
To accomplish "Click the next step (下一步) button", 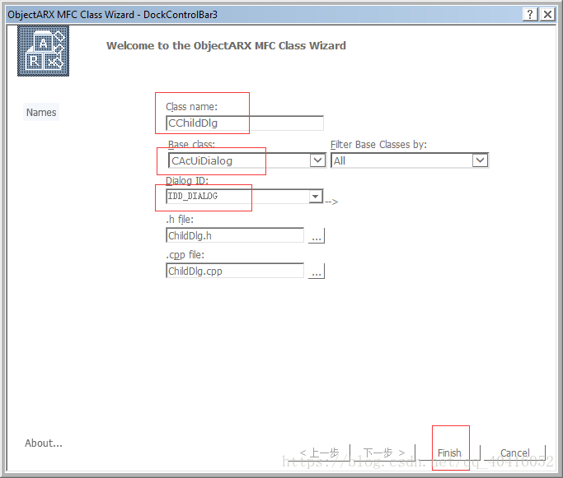I will (384, 453).
